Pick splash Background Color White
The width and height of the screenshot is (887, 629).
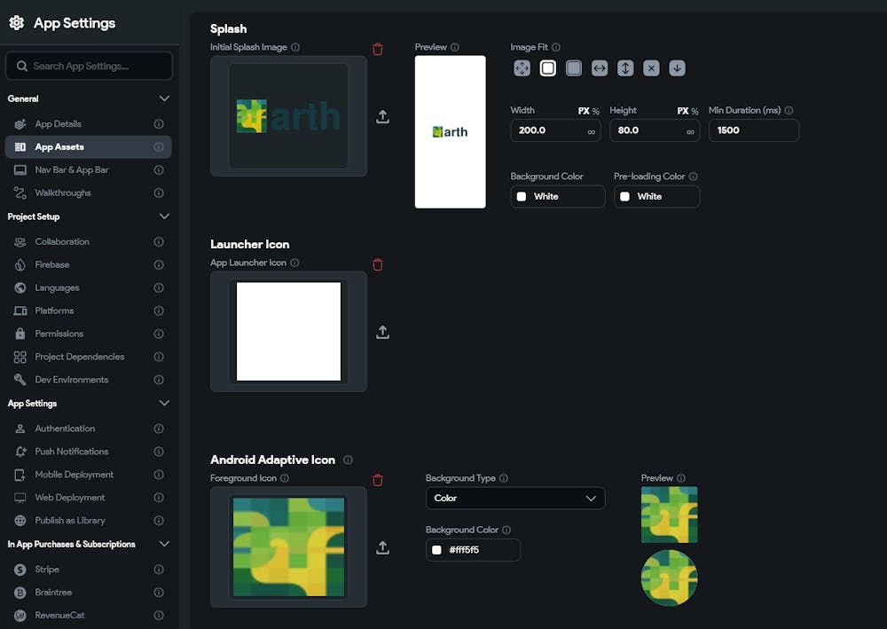click(x=558, y=197)
